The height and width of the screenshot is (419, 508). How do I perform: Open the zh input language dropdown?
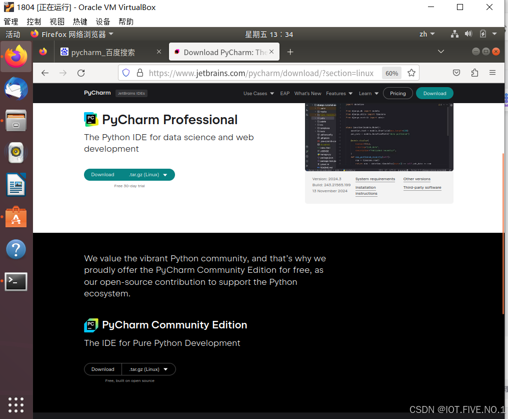tap(426, 34)
